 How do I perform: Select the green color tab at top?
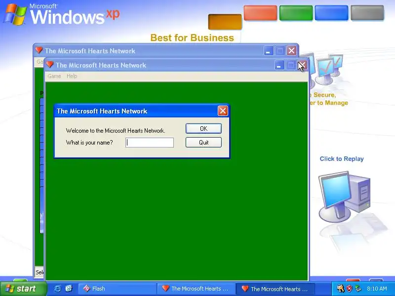coord(296,13)
